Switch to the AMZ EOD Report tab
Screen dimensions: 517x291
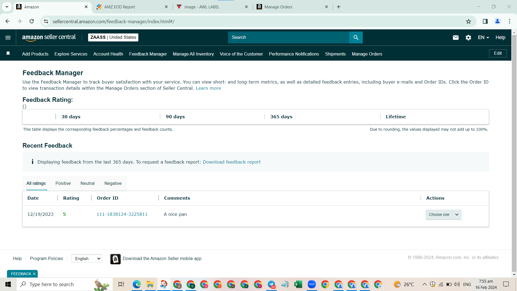pyautogui.click(x=132, y=7)
